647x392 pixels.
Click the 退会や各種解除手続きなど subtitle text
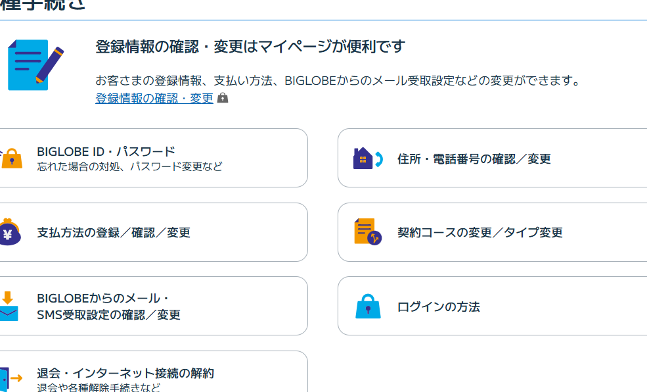[x=99, y=387]
